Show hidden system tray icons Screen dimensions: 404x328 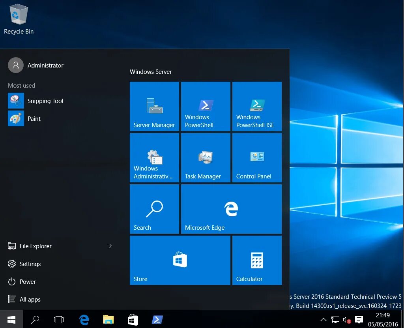(x=324, y=320)
